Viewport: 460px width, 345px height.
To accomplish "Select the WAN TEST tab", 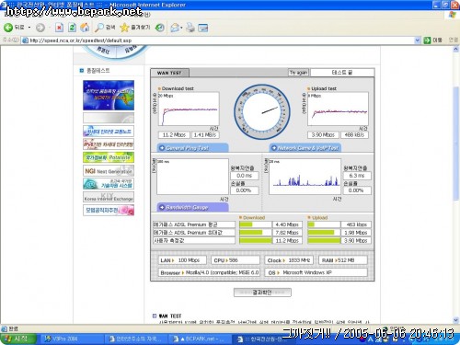I will pos(169,73).
